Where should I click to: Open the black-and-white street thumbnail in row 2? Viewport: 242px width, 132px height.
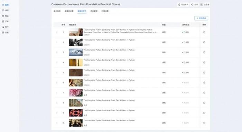pos(76,42)
